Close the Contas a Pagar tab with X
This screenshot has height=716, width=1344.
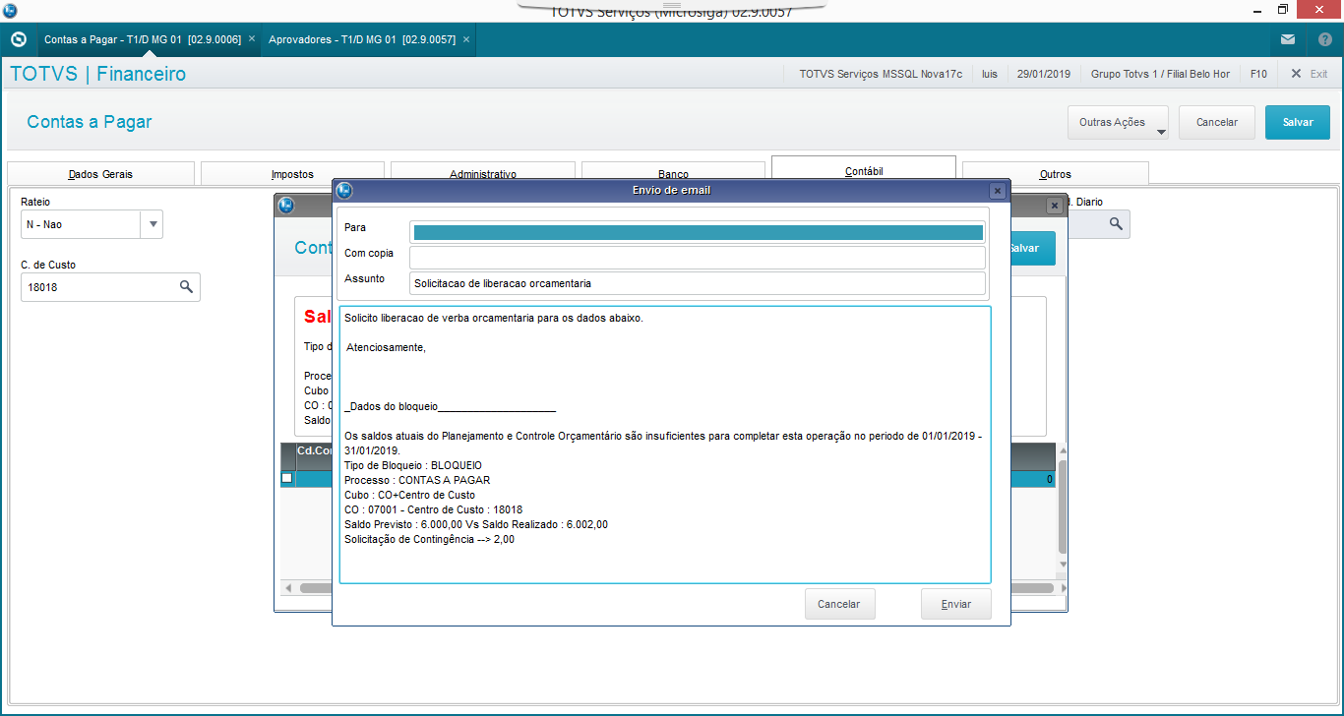[252, 39]
